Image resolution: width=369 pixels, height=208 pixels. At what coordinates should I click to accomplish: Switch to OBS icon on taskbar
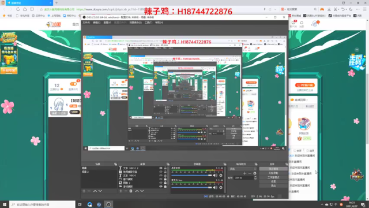pyautogui.click(x=108, y=205)
